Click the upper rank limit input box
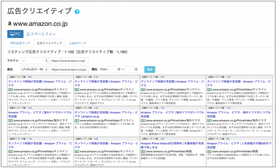The height and width of the screenshot is (168, 276). click(130, 69)
